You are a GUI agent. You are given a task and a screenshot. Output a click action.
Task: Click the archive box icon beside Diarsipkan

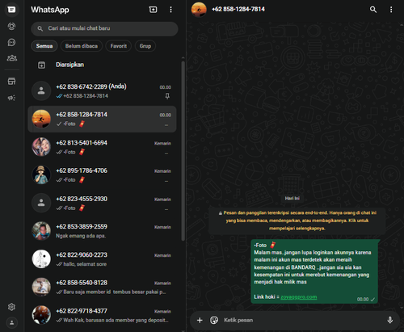point(41,65)
